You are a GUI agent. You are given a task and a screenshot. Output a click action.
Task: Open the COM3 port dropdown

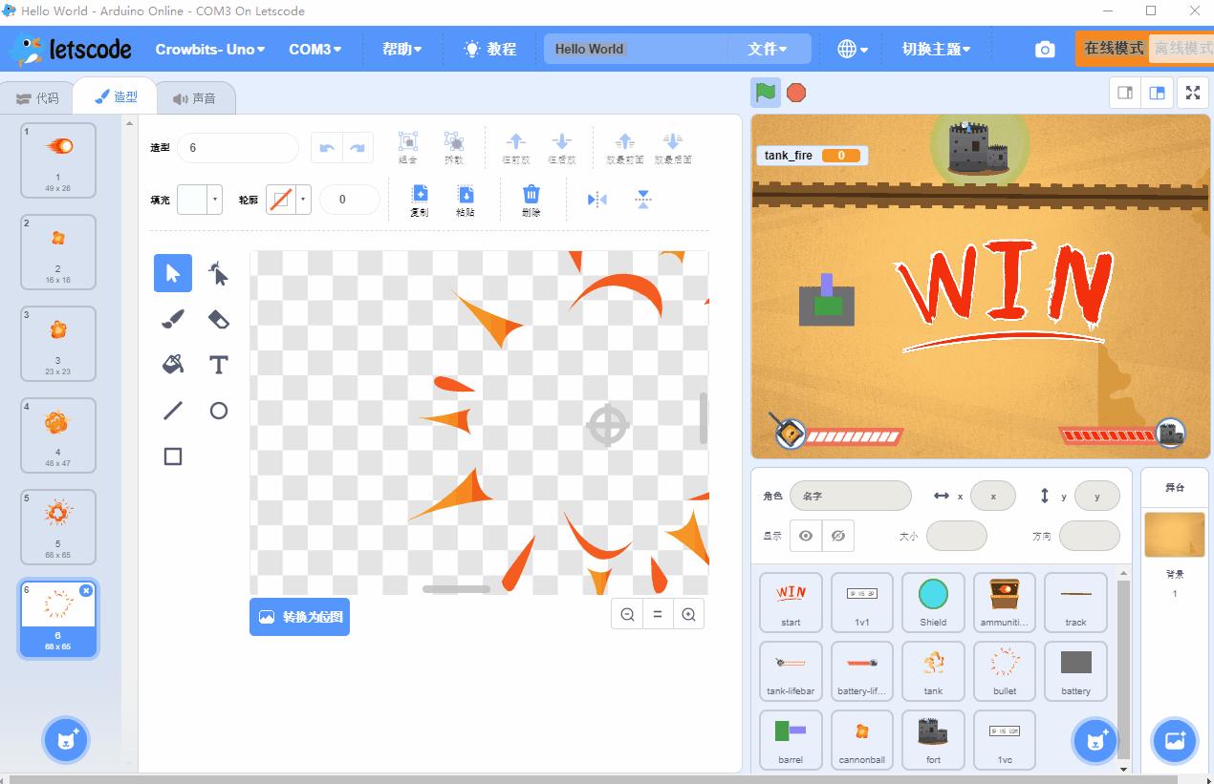(314, 49)
